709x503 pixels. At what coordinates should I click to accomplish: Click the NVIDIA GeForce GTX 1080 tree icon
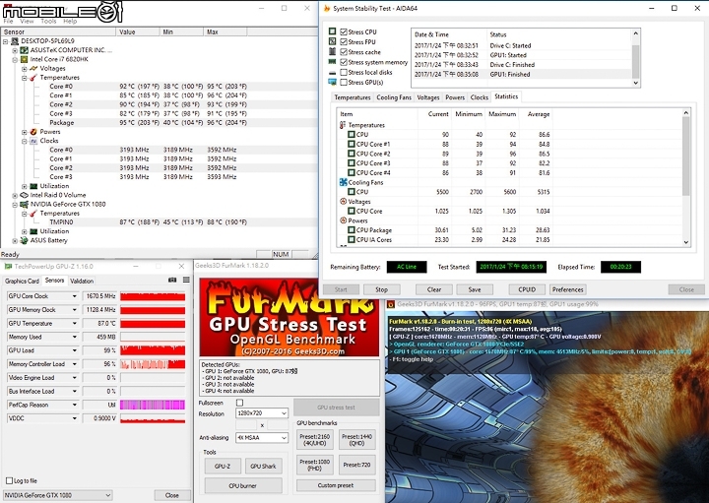[x=25, y=205]
